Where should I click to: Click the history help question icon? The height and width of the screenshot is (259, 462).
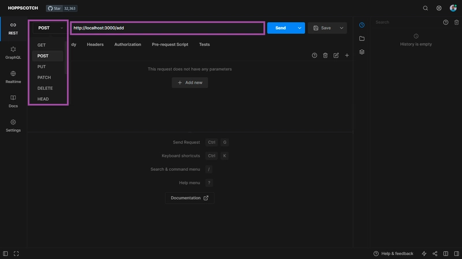[x=446, y=22]
